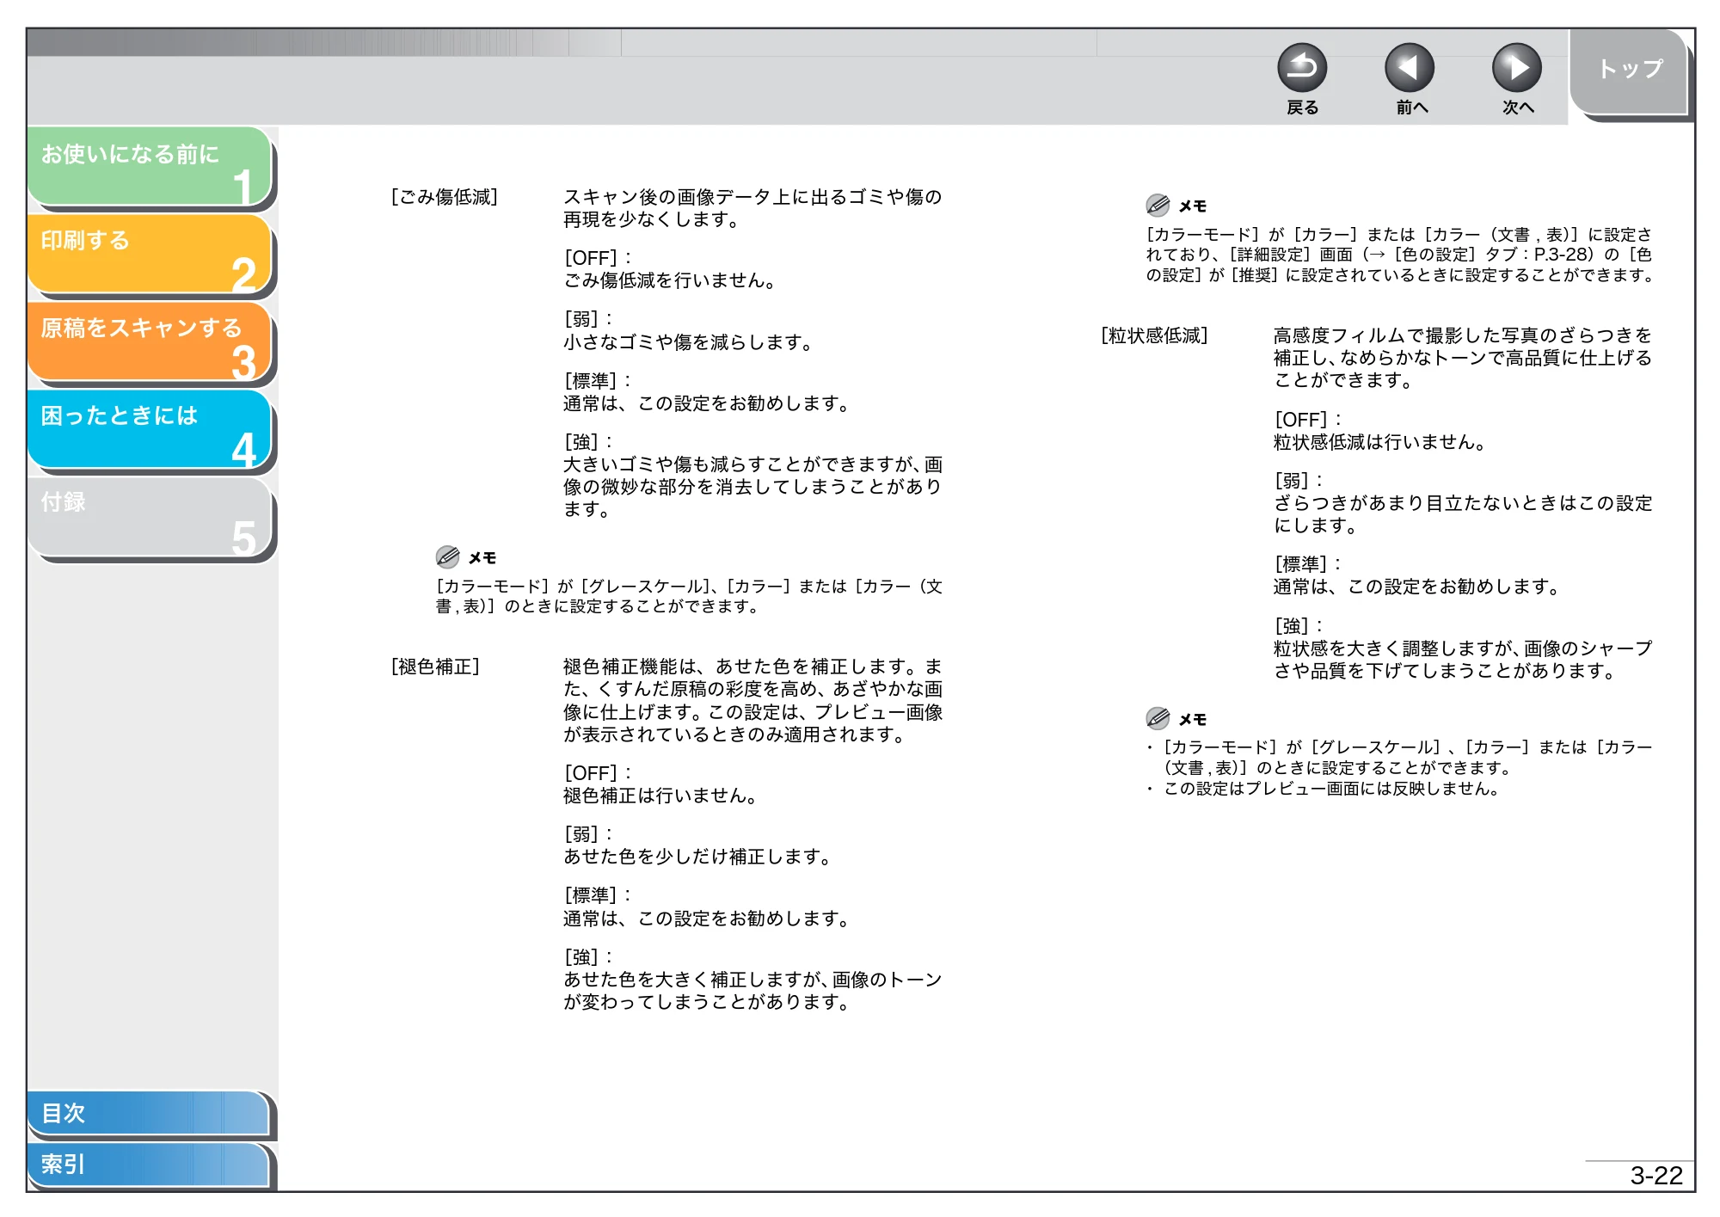Select the [粒状感低減] heading text

coord(1154,335)
